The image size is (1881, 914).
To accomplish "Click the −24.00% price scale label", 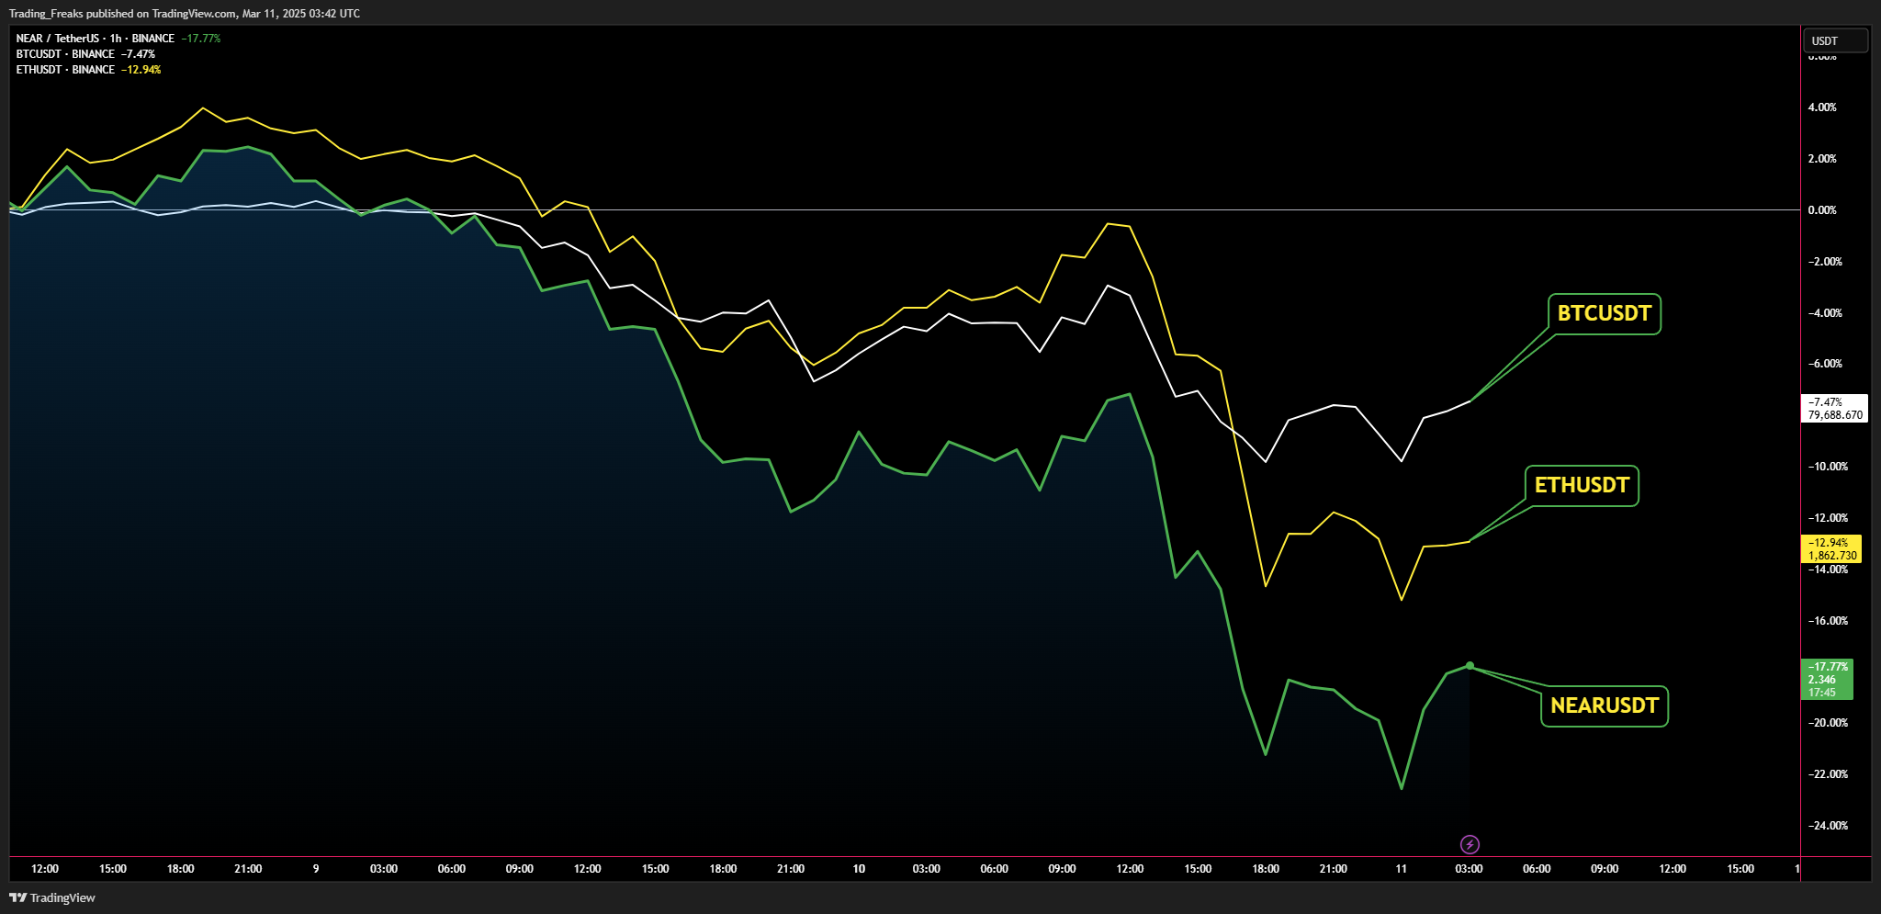I will click(1828, 826).
